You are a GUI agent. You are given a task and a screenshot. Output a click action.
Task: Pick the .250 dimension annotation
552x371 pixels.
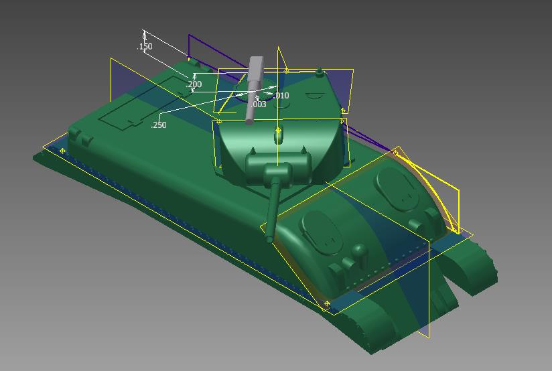point(159,125)
